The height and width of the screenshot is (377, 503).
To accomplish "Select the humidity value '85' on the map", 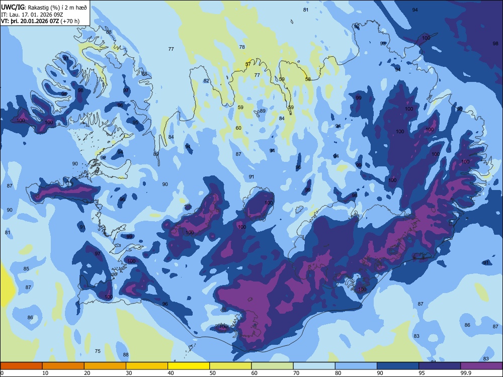I will (26, 268).
